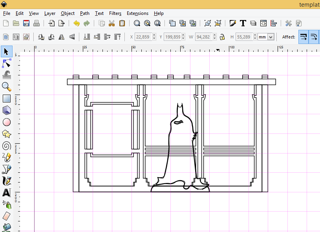This screenshot has height=232, width=320.
Task: Raise selection to top
Action: 117,37
